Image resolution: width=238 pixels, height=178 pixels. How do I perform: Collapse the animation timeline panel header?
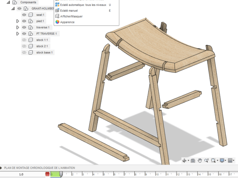point(2,168)
